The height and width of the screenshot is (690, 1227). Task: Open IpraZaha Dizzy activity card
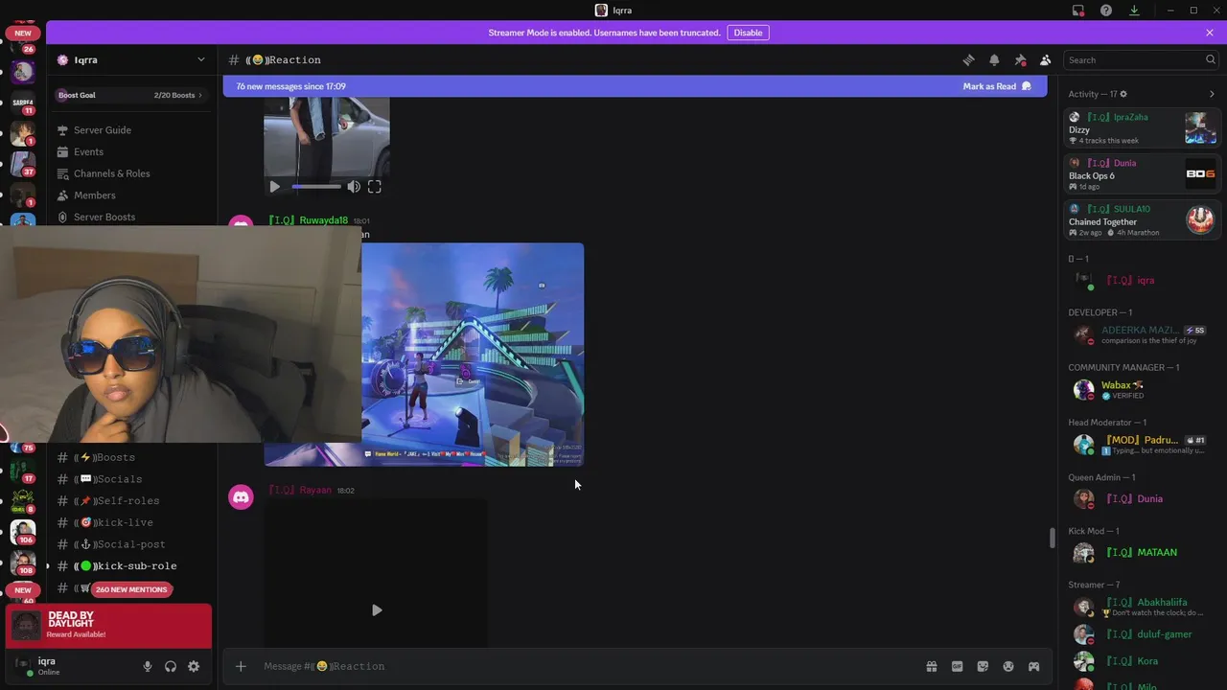1143,128
